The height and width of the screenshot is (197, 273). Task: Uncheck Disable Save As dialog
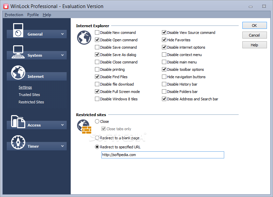click(x=97, y=55)
